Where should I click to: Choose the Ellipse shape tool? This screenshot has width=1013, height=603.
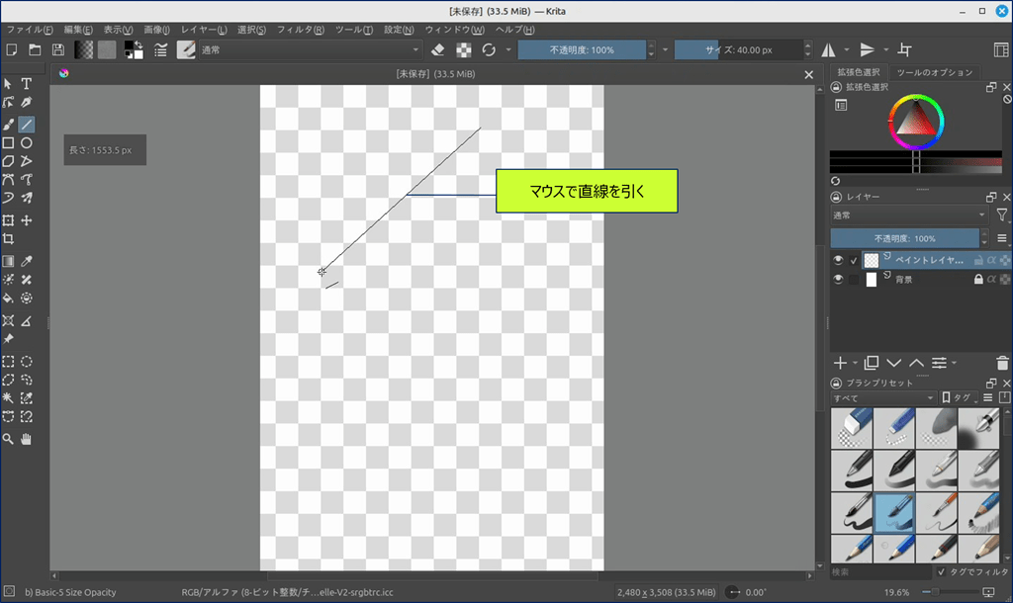(27, 143)
